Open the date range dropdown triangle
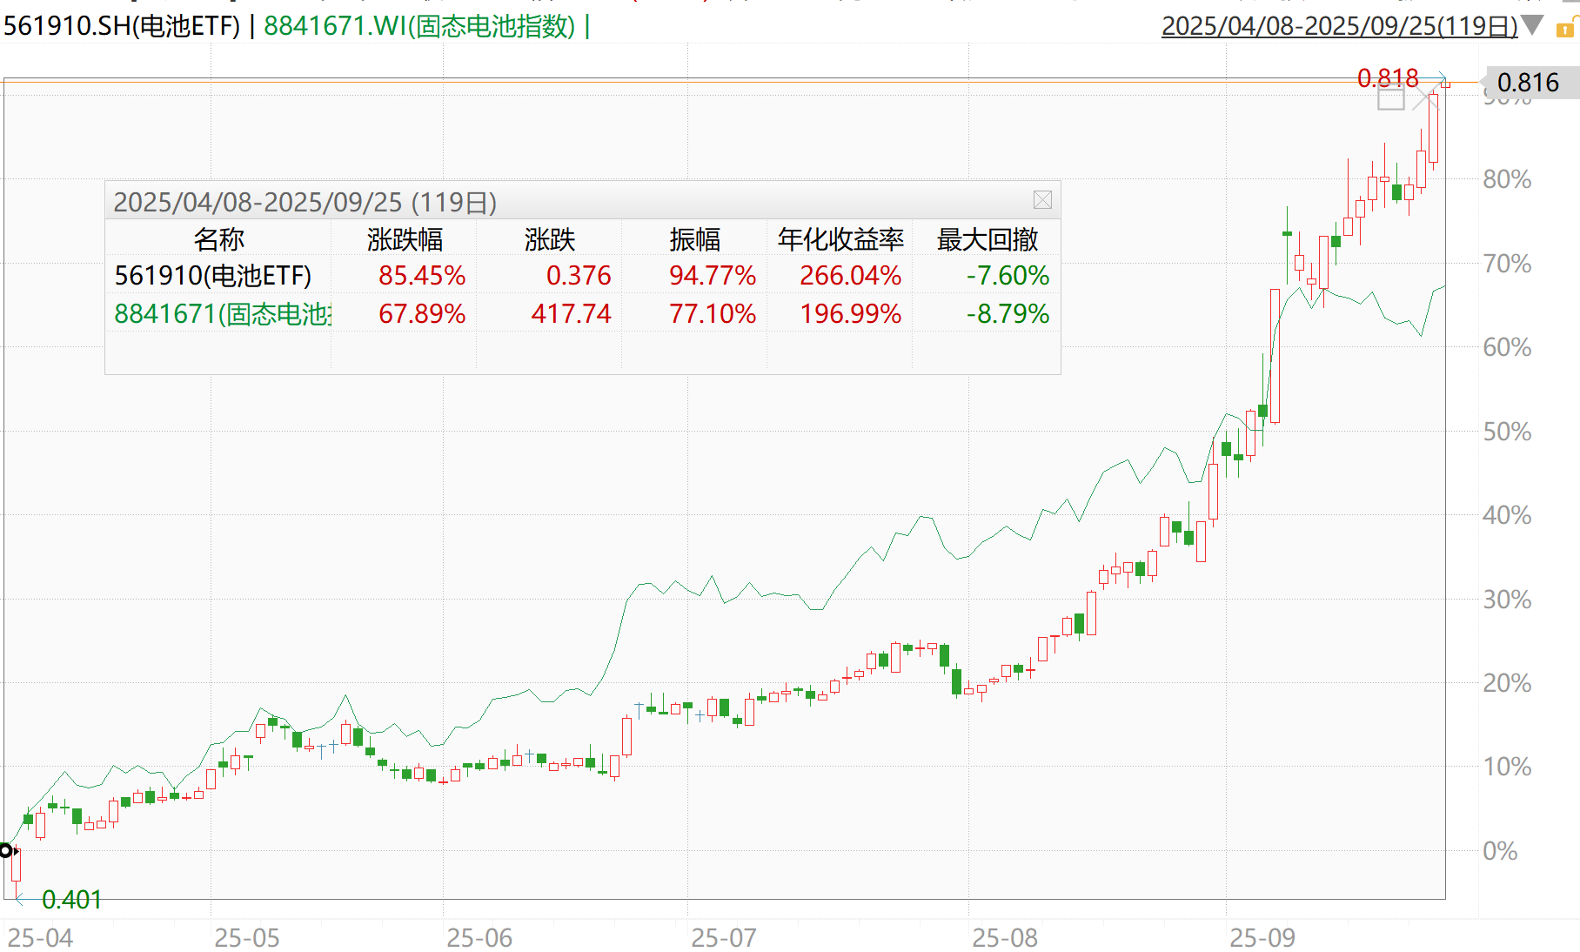 pos(1533,26)
